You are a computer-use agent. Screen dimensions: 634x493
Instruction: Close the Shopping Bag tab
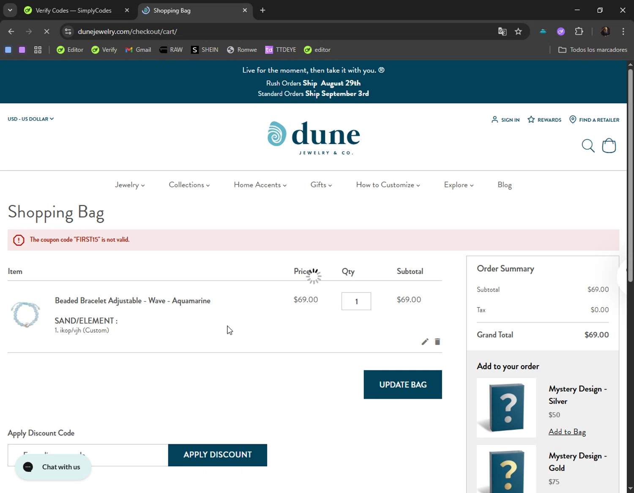point(245,10)
